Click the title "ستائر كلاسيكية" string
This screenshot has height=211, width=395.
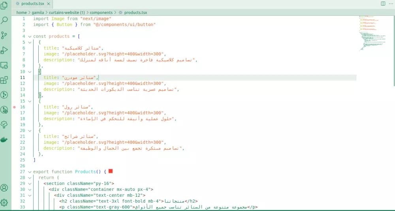(x=82, y=48)
